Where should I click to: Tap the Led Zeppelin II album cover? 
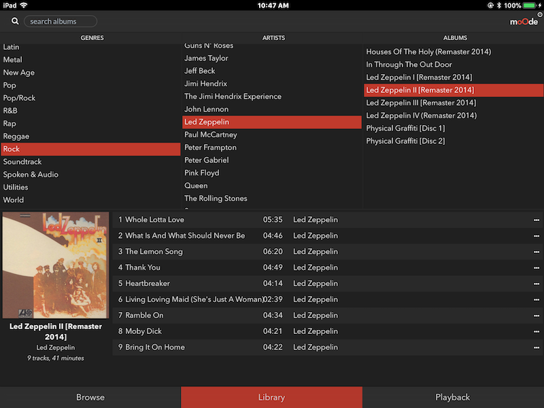56,265
